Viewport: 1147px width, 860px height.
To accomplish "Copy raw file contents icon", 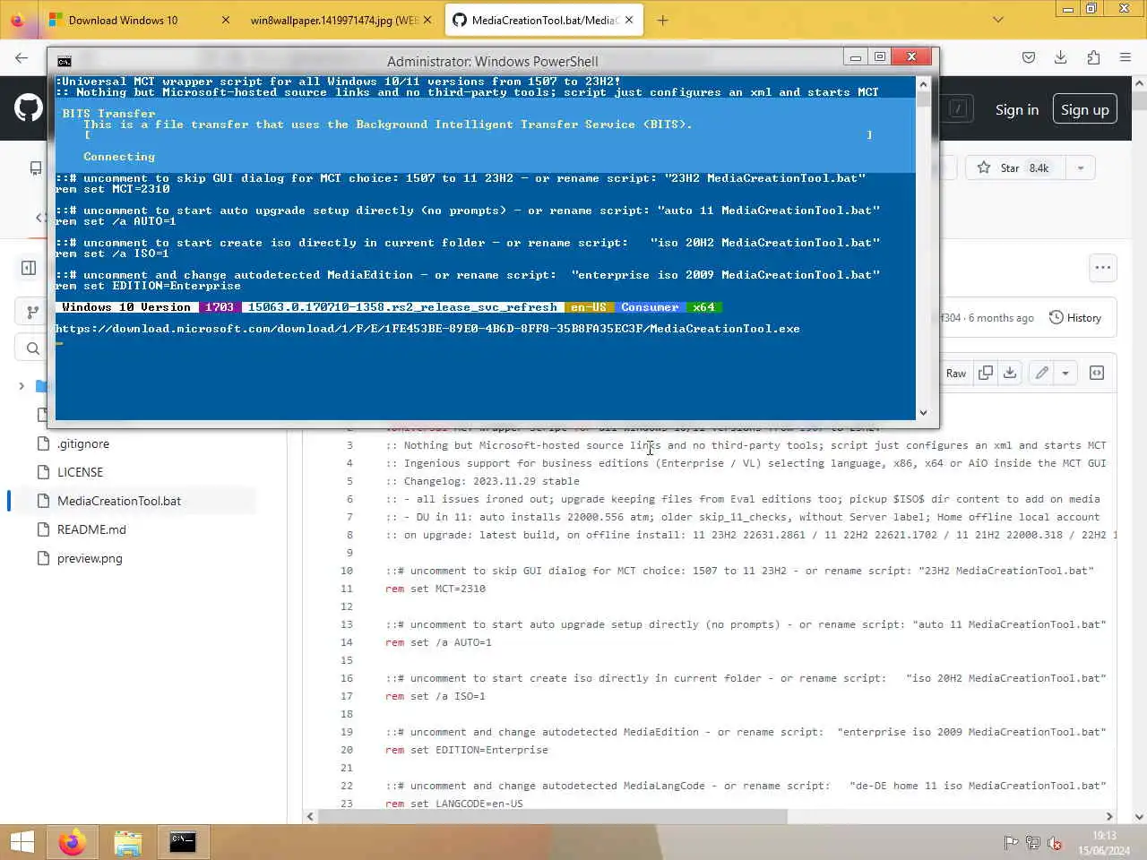I will 986,373.
